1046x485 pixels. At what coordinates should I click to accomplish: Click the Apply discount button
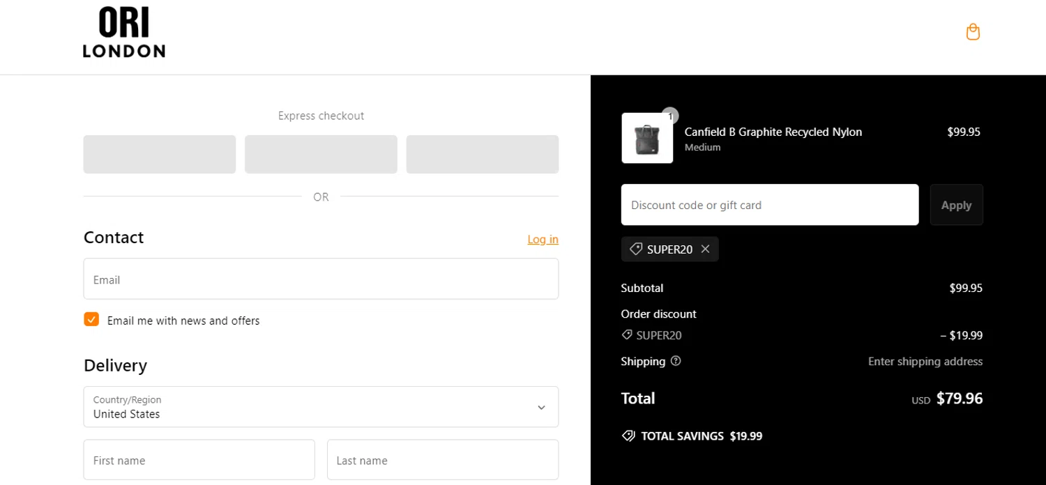point(956,205)
